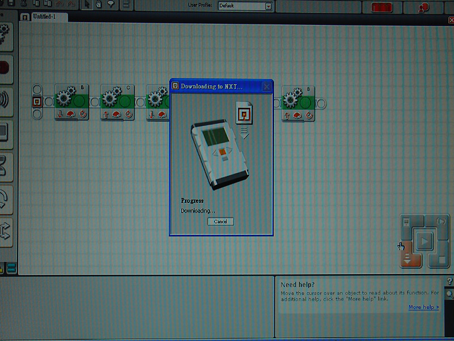Click the Move block on port C

tap(117, 102)
